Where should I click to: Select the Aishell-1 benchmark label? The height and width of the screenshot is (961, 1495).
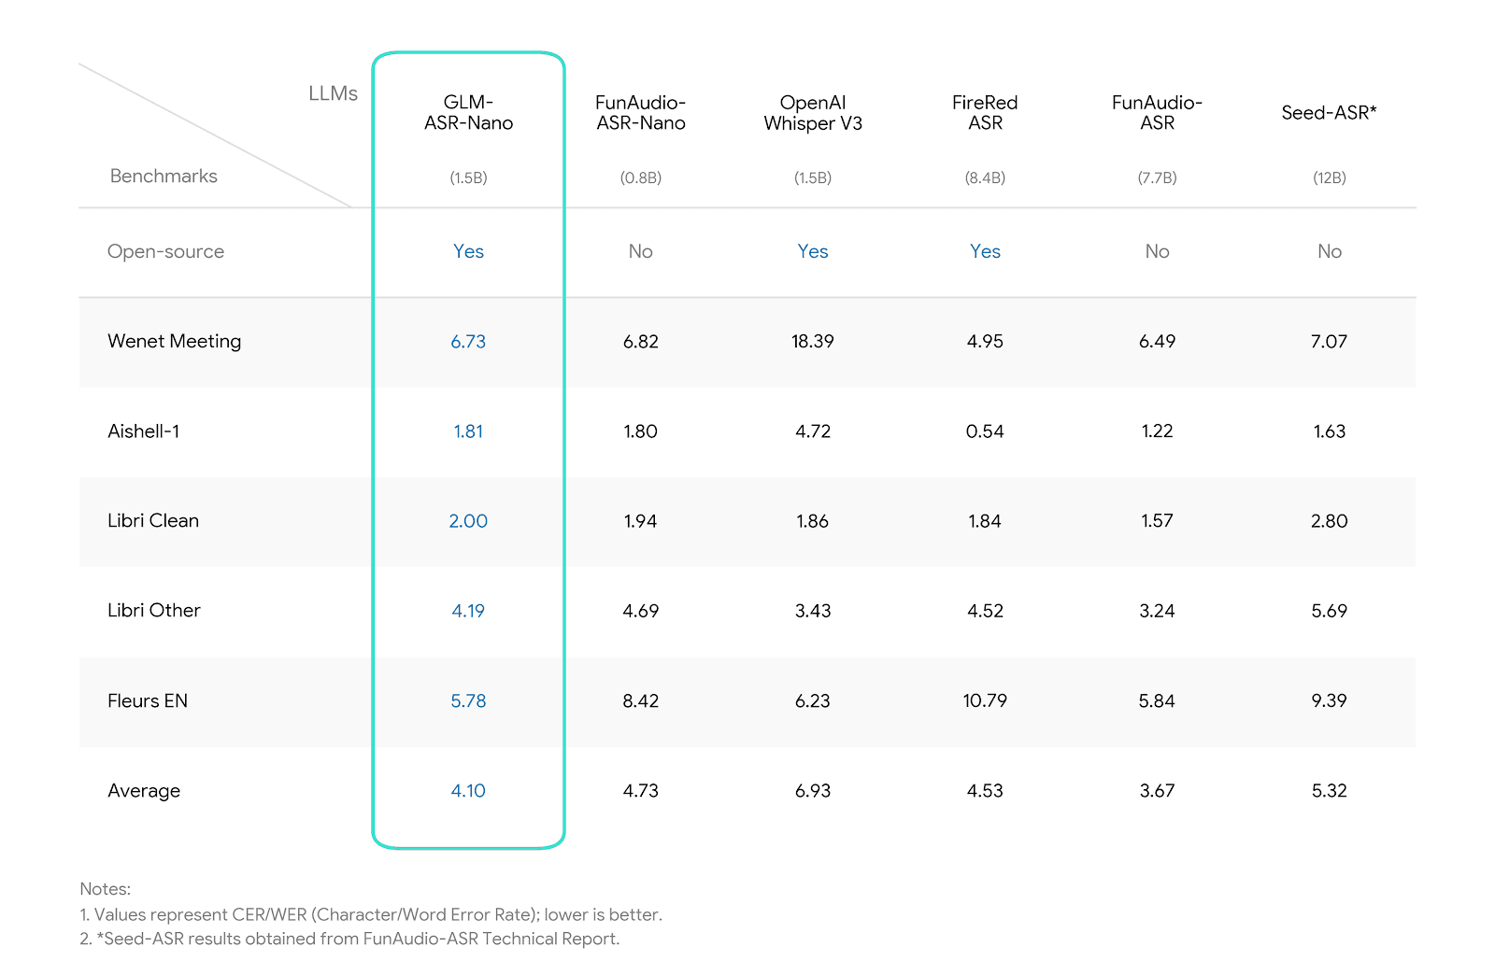[x=144, y=431]
